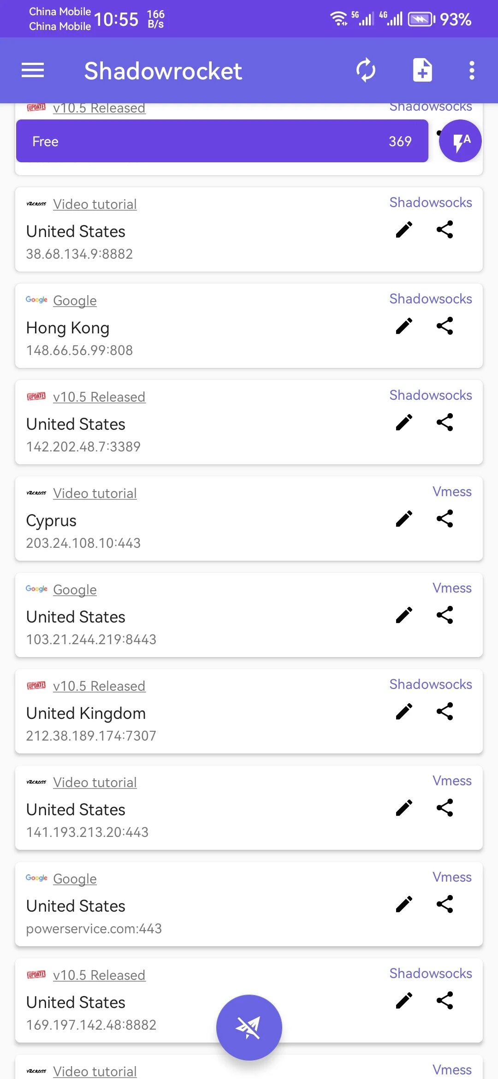The image size is (498, 1079).
Task: Edit the Hong Kong server entry
Action: click(x=404, y=326)
